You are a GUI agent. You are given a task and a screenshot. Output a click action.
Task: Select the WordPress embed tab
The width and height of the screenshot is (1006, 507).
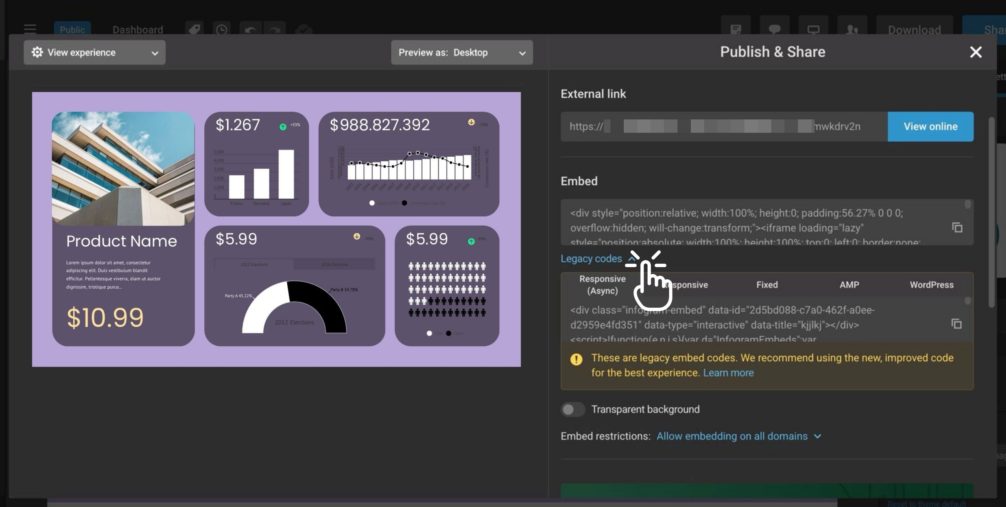click(931, 284)
